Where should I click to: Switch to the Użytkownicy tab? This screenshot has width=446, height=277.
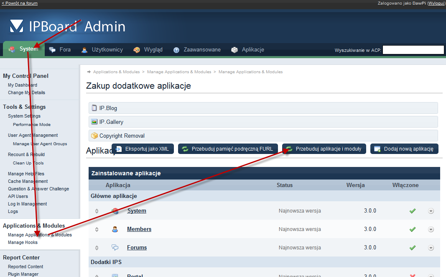coord(102,50)
